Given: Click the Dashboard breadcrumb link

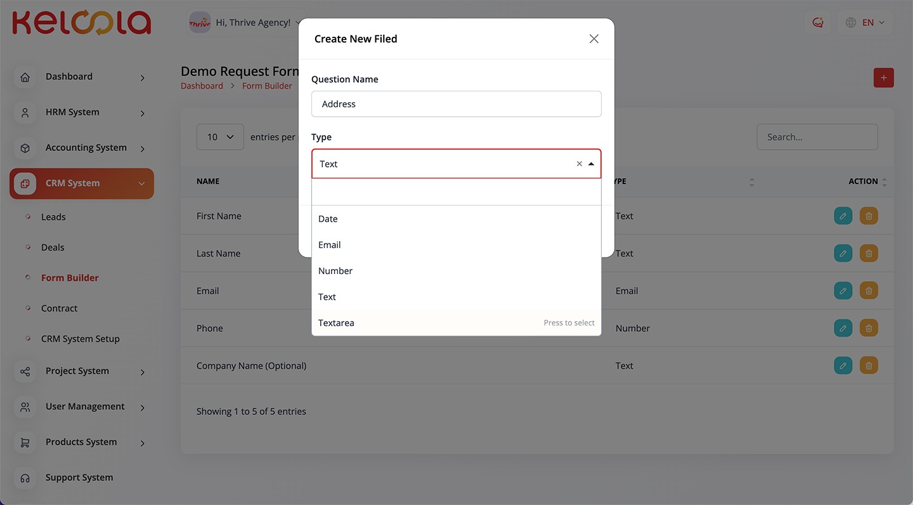Looking at the screenshot, I should (202, 86).
